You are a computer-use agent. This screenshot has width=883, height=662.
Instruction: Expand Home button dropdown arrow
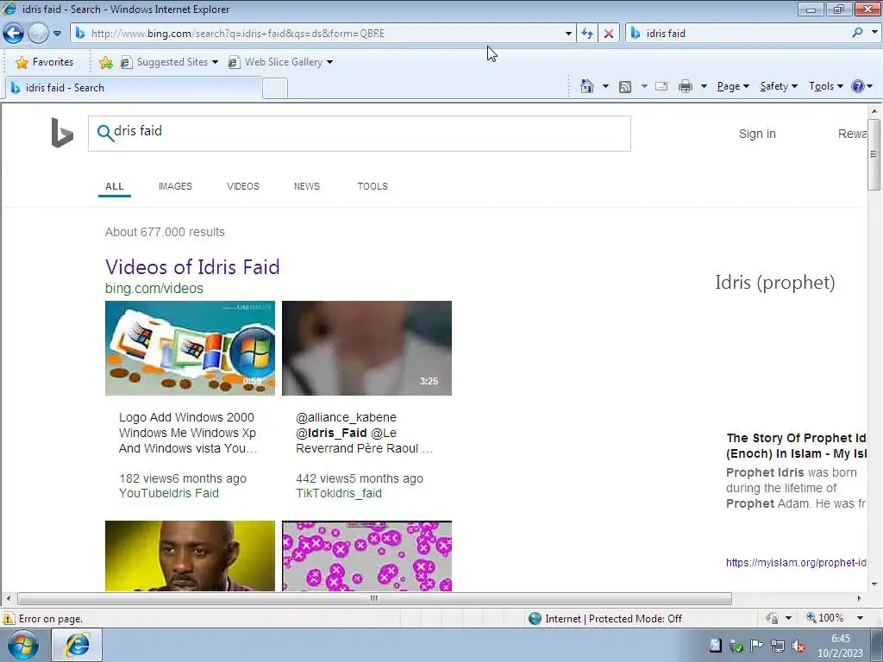coord(605,86)
